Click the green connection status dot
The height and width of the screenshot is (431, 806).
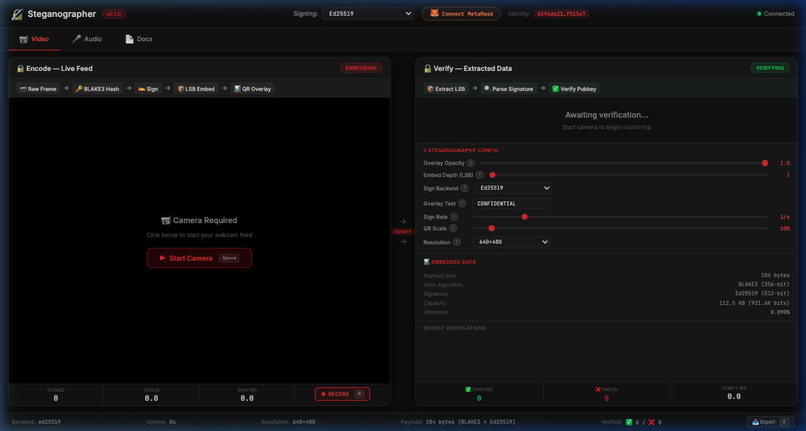click(x=759, y=14)
